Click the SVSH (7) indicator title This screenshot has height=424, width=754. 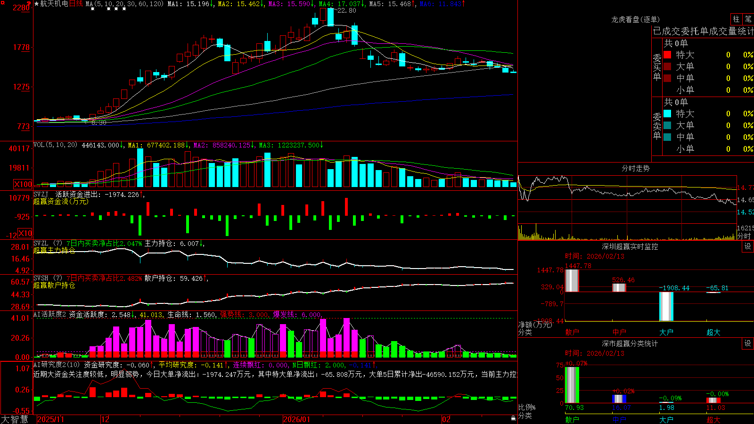click(48, 278)
